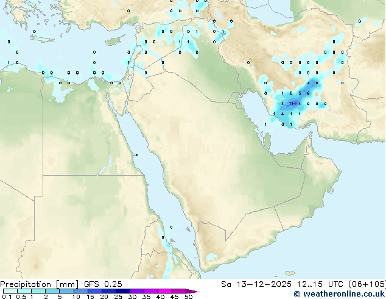Click the legend label '25'
The height and width of the screenshot is (299, 386).
118,297
